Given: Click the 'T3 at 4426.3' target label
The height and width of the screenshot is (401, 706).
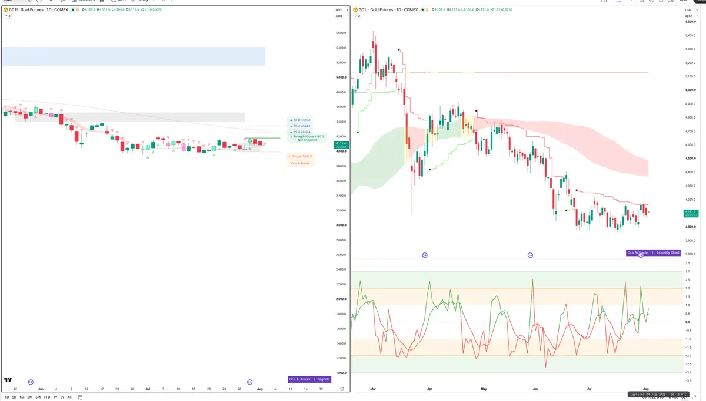Looking at the screenshot, I should pyautogui.click(x=300, y=120).
